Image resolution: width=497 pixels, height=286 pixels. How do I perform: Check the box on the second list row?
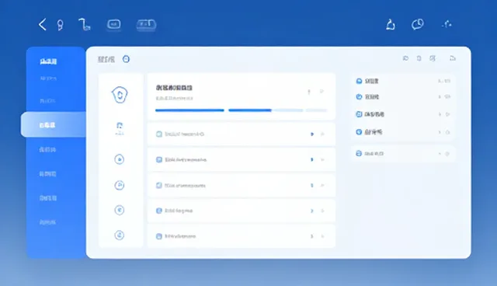[159, 159]
